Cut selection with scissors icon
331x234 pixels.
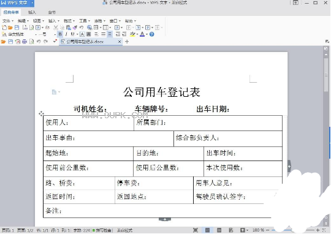click(56, 28)
